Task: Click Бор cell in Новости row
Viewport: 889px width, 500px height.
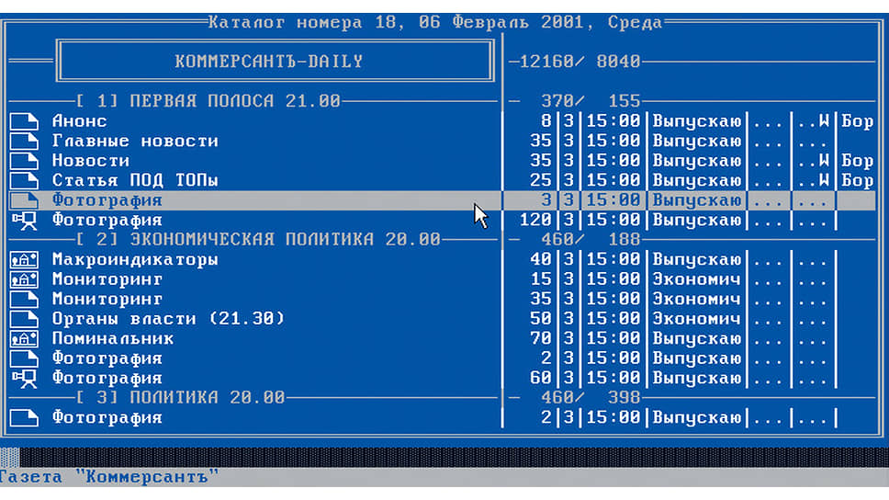Action: (857, 161)
